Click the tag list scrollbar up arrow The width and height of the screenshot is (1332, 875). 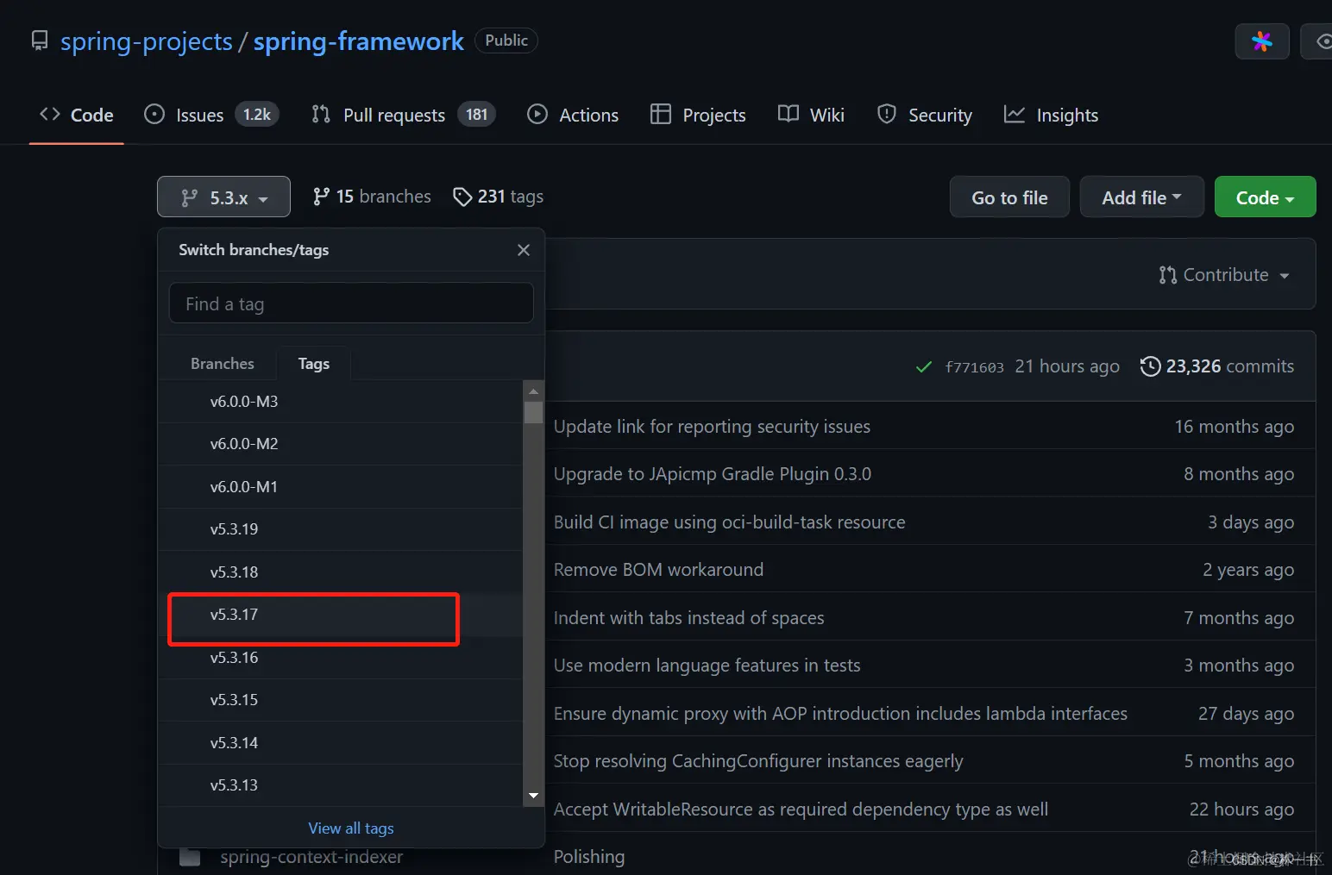point(534,391)
